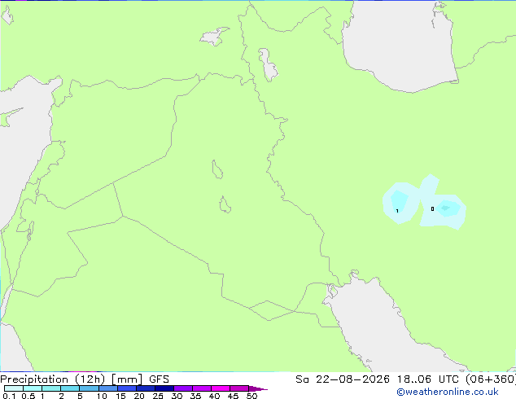Choose the 20–25 mm dark blue swatch
Viewport: 516px width, 399px height.
click(x=146, y=388)
